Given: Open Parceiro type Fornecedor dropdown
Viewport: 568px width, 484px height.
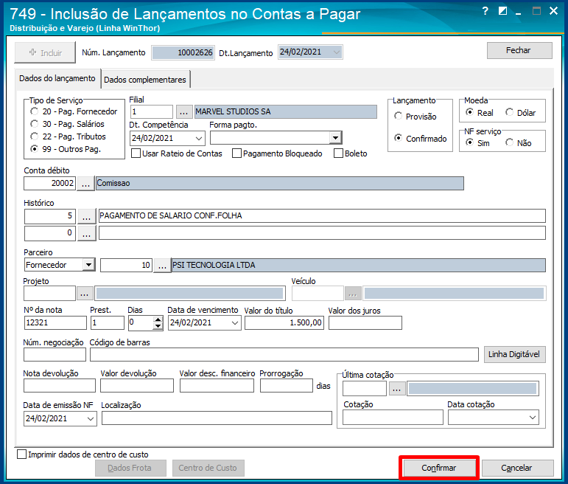Looking at the screenshot, I should 88,265.
